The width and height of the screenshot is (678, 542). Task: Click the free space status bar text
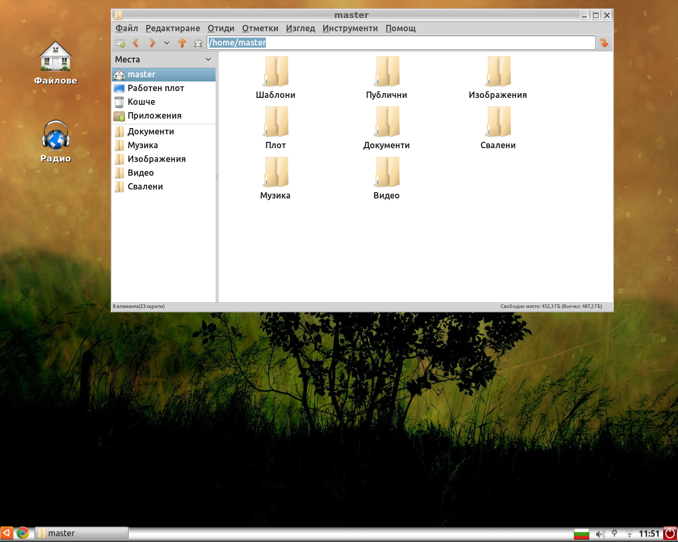point(551,306)
